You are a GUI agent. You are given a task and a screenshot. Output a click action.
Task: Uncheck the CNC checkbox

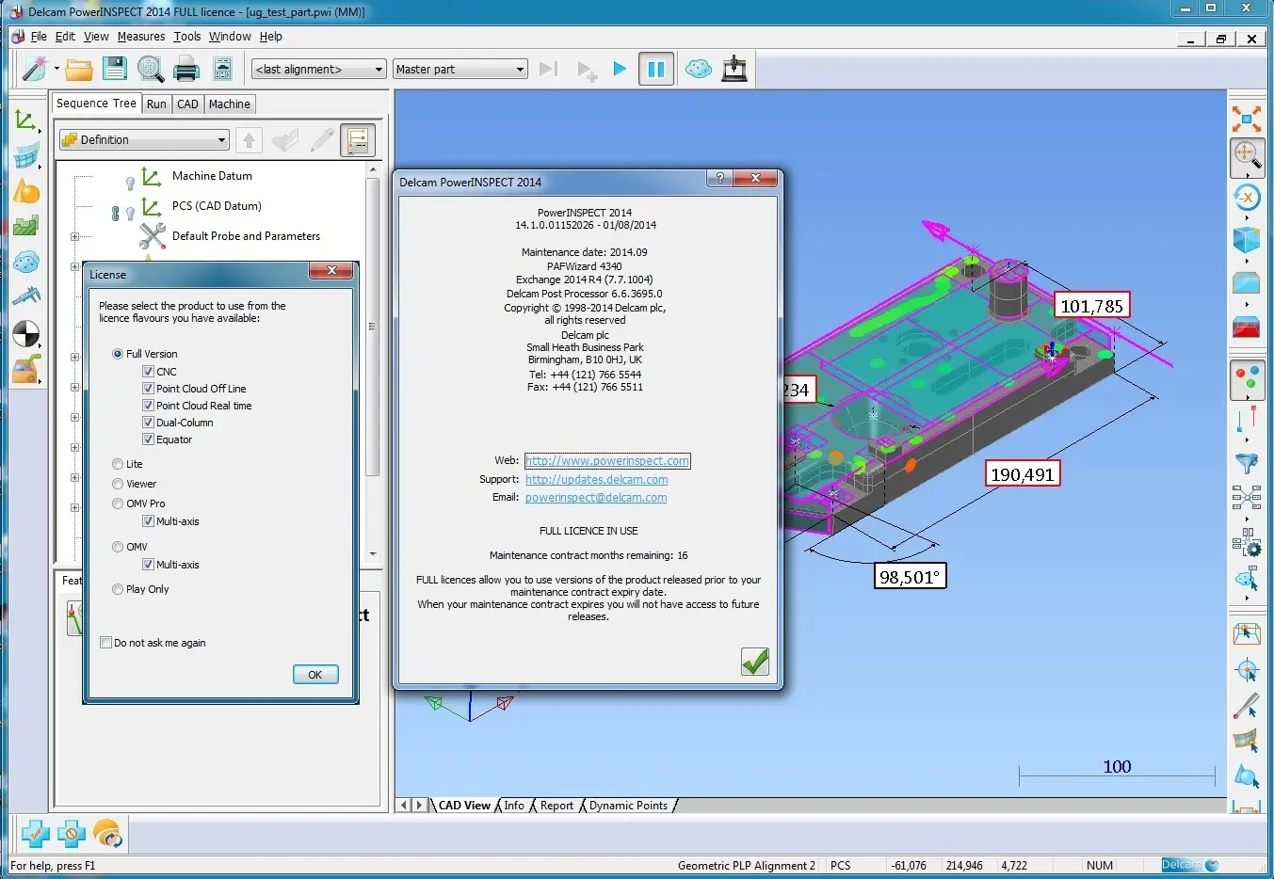(148, 372)
